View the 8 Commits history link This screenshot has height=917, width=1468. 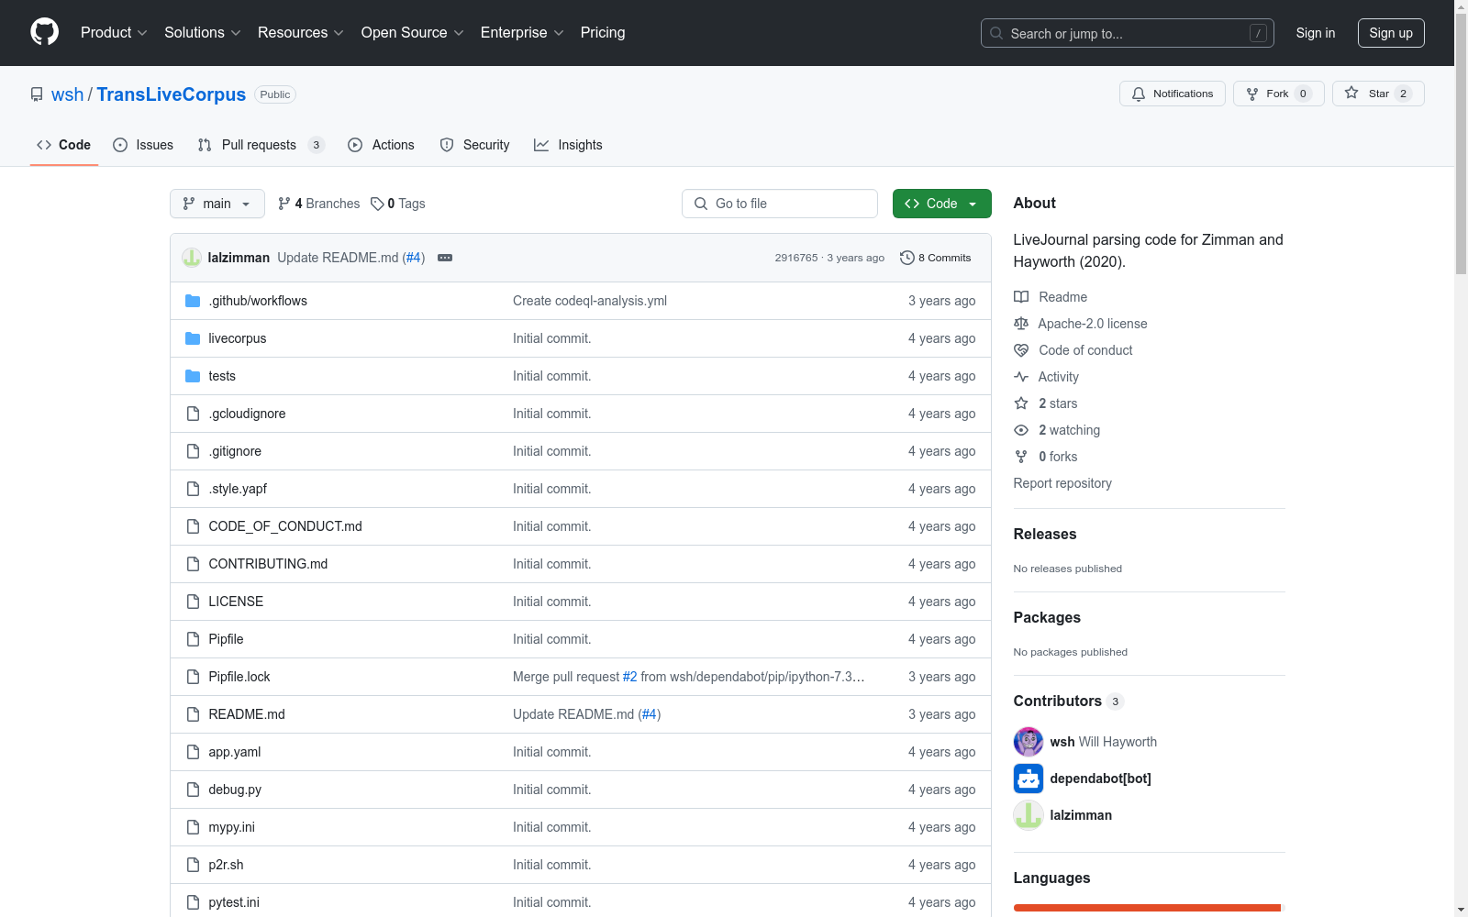pyautogui.click(x=936, y=258)
